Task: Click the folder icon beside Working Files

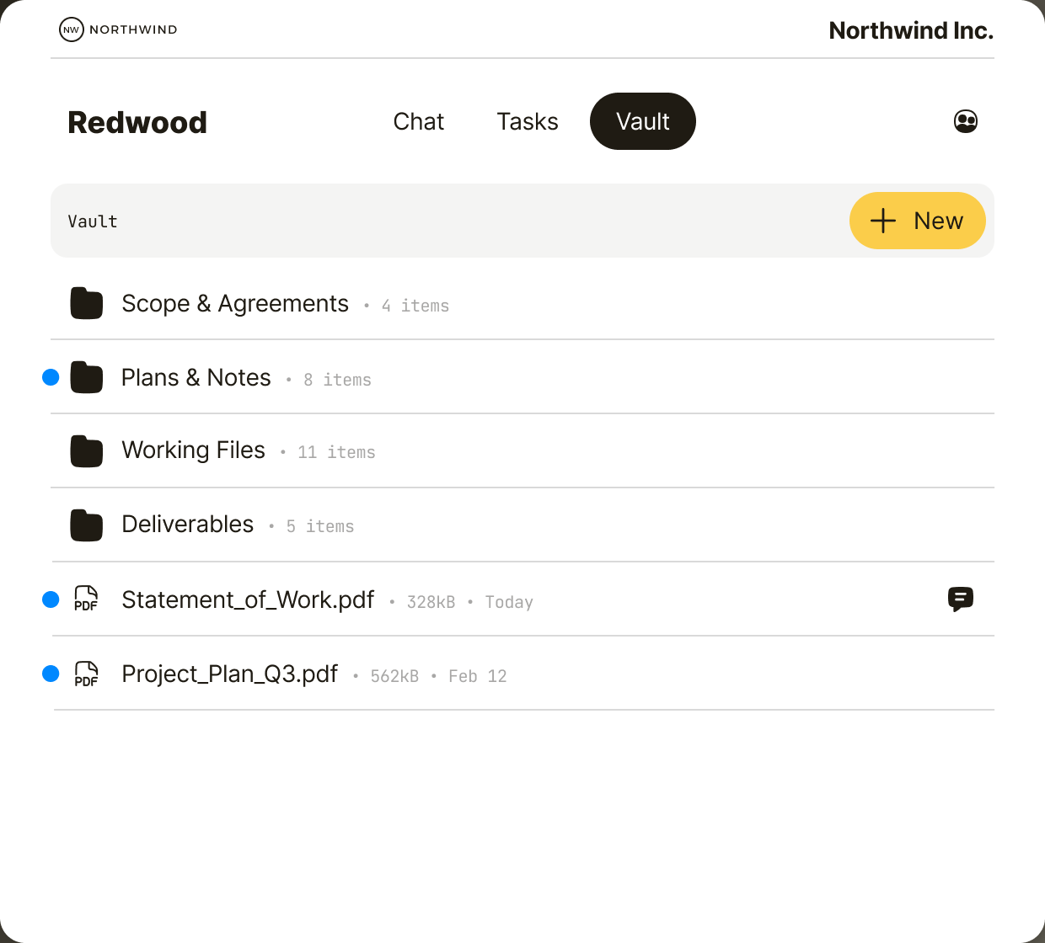Action: coord(86,450)
